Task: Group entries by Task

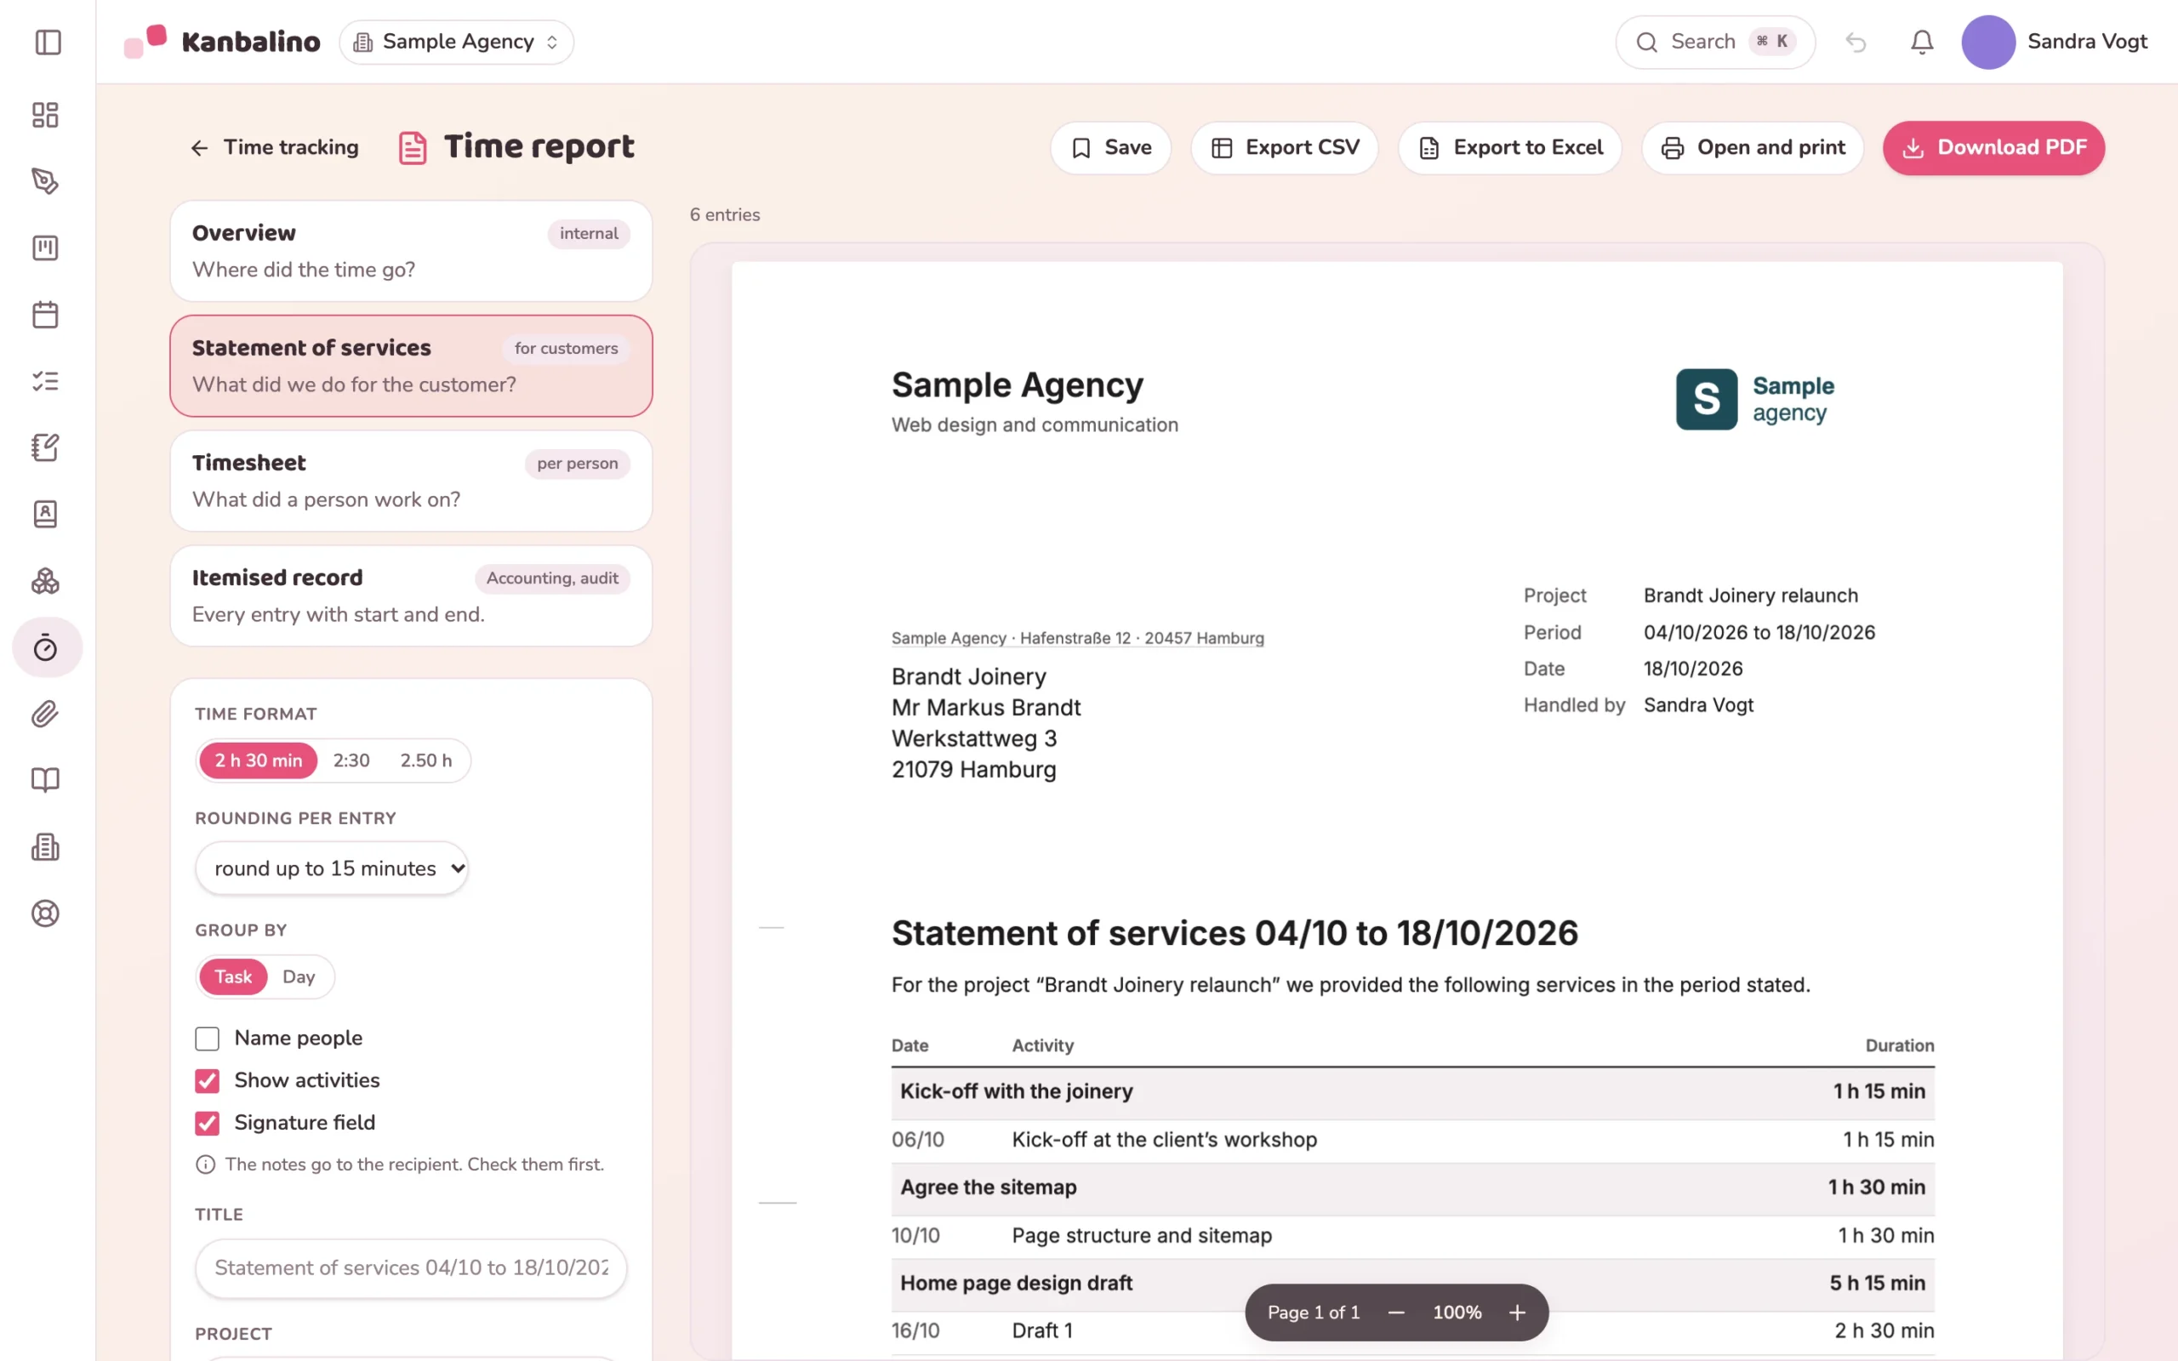Action: tap(233, 977)
